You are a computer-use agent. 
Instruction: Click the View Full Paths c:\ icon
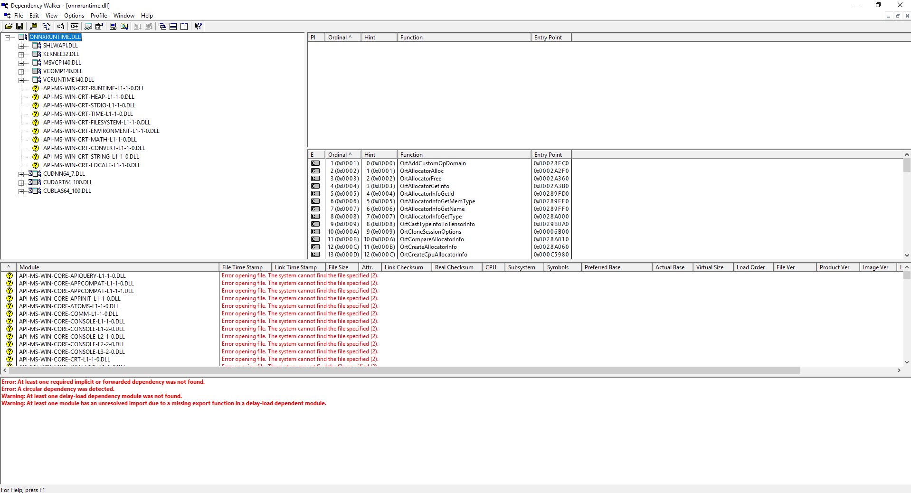[60, 26]
